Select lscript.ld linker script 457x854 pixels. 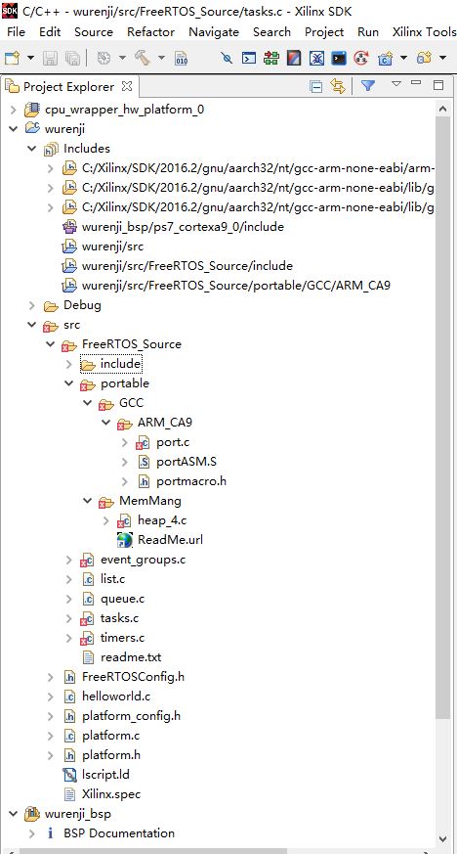tap(105, 775)
